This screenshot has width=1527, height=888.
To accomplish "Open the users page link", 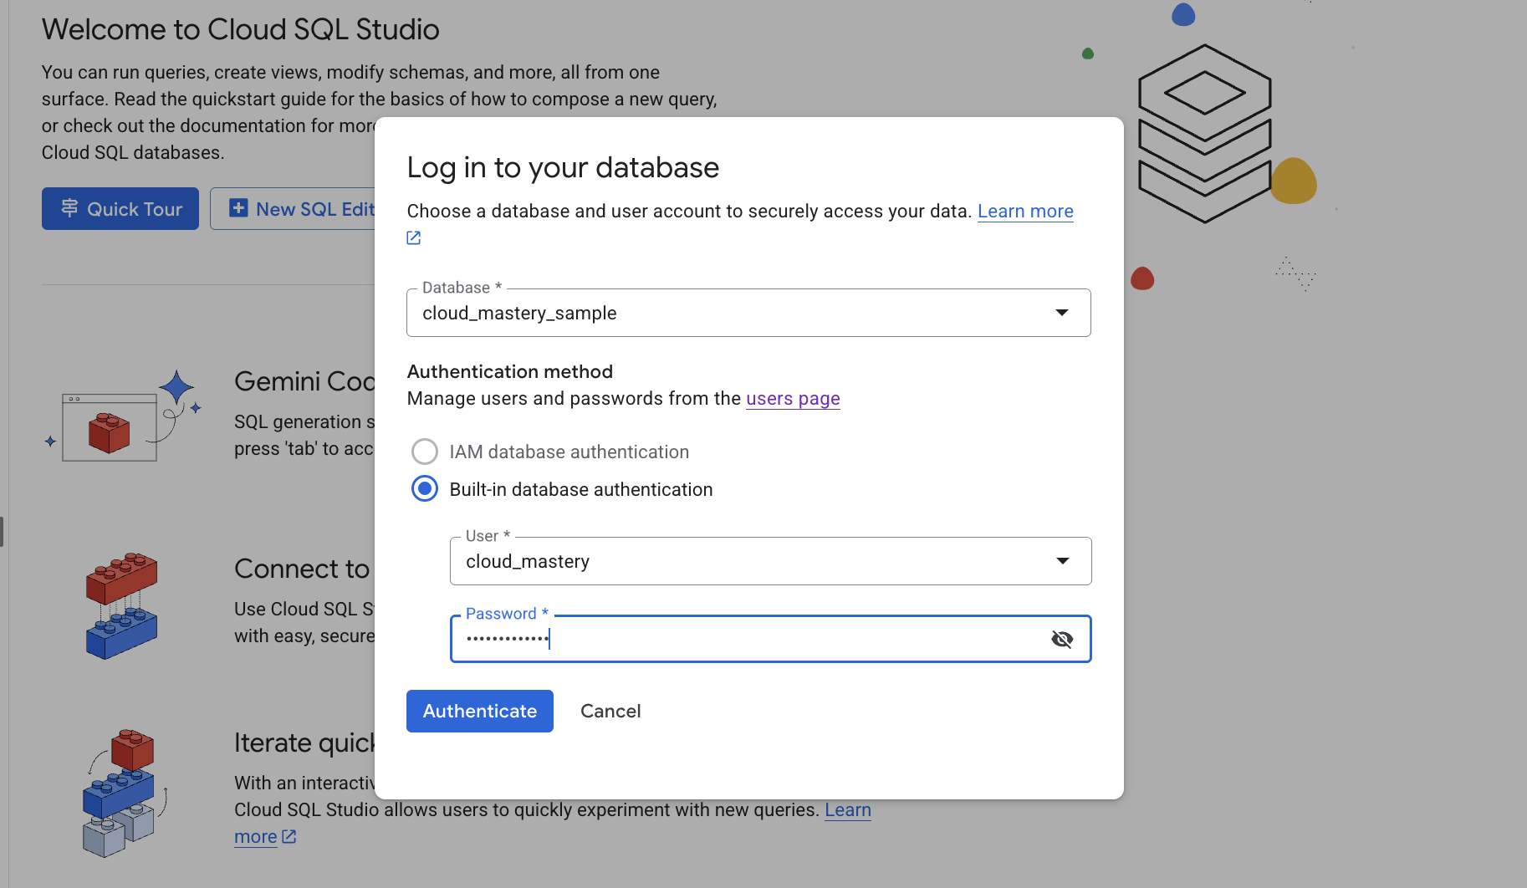I will [793, 398].
